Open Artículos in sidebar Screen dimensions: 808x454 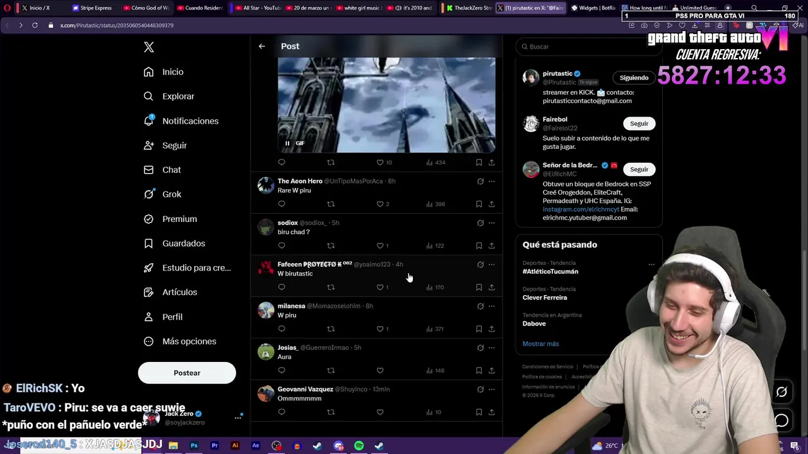pyautogui.click(x=170, y=292)
